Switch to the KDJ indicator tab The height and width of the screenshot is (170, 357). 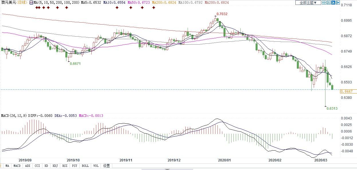[x=55, y=166]
